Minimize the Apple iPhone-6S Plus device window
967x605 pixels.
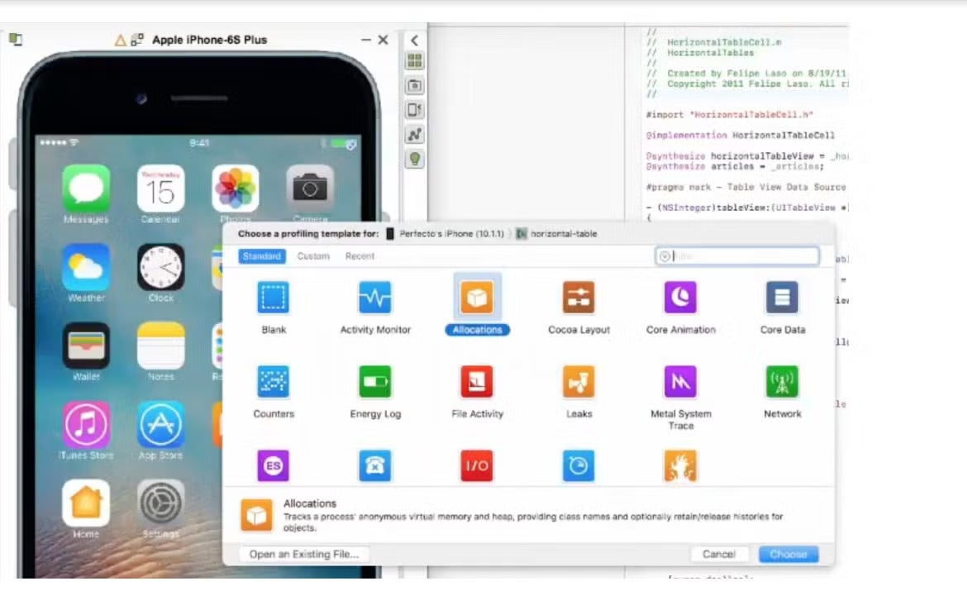tap(365, 40)
